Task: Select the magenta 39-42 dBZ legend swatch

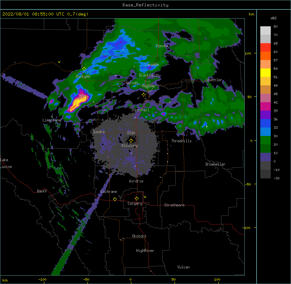Action: [265, 106]
